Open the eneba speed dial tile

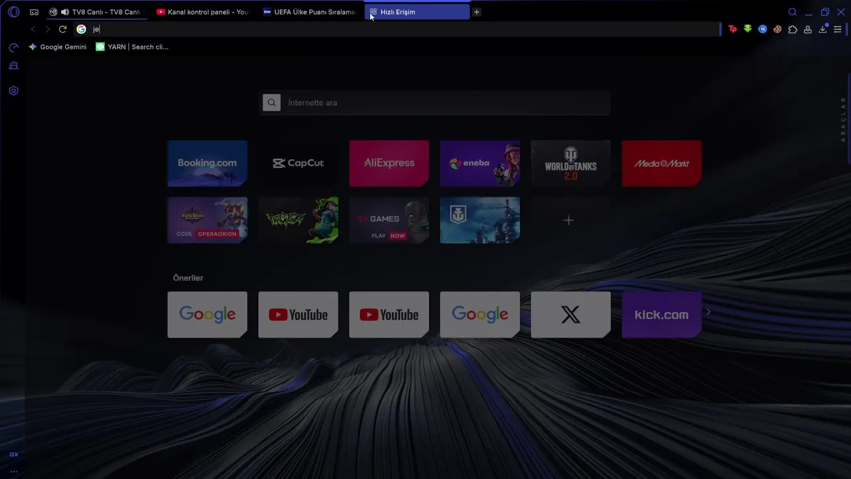click(480, 163)
